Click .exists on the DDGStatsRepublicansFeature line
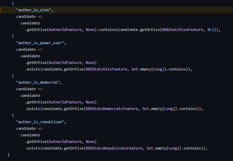The width and height of the screenshot is (233, 161). [33, 148]
